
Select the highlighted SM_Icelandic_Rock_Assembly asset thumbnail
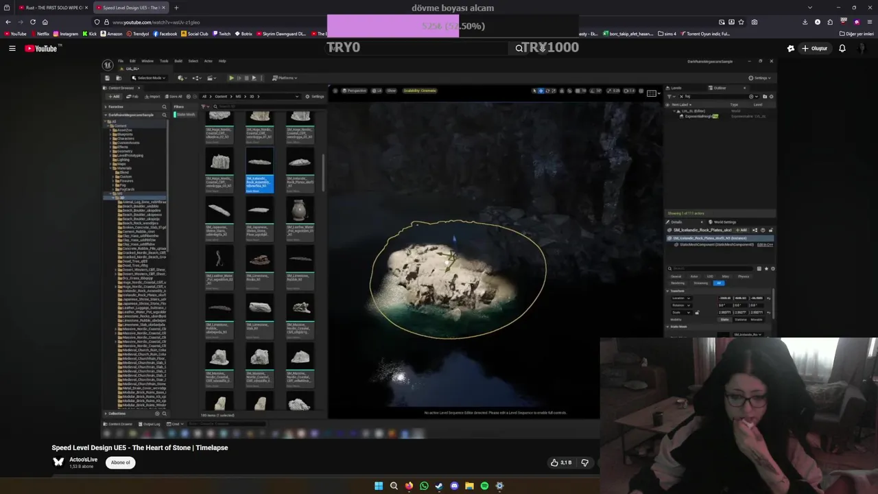click(260, 170)
